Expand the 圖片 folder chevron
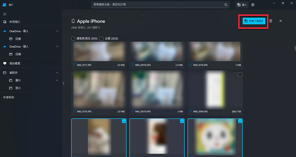Image resolution: width=296 pixels, height=157 pixels. click(x=57, y=81)
